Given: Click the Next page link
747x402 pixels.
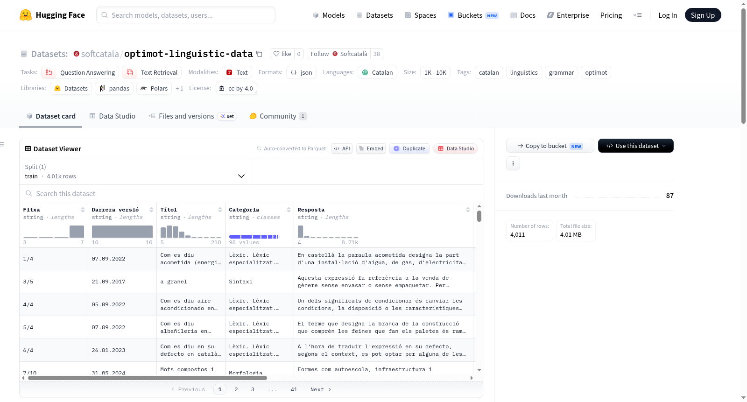Looking at the screenshot, I should pyautogui.click(x=321, y=389).
